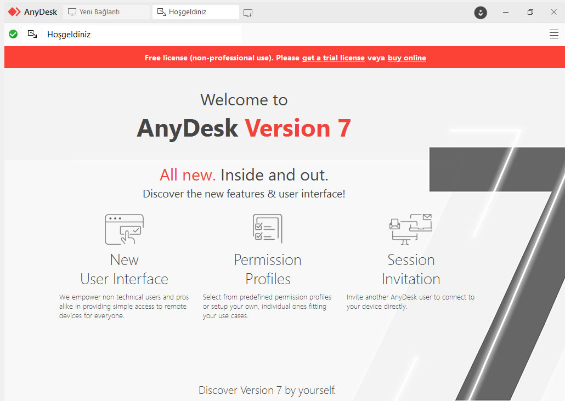The width and height of the screenshot is (565, 401).
Task: Open the "buy online" link
Action: coord(406,58)
